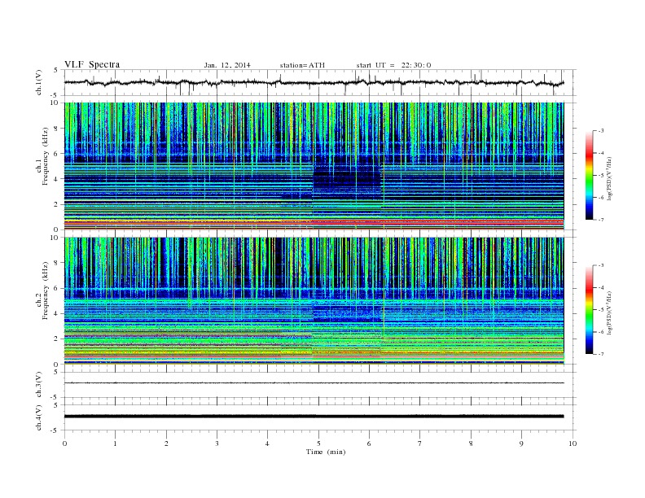Click the ch.2 spectrogram color scale bar
This screenshot has width=645, height=498.
589,310
